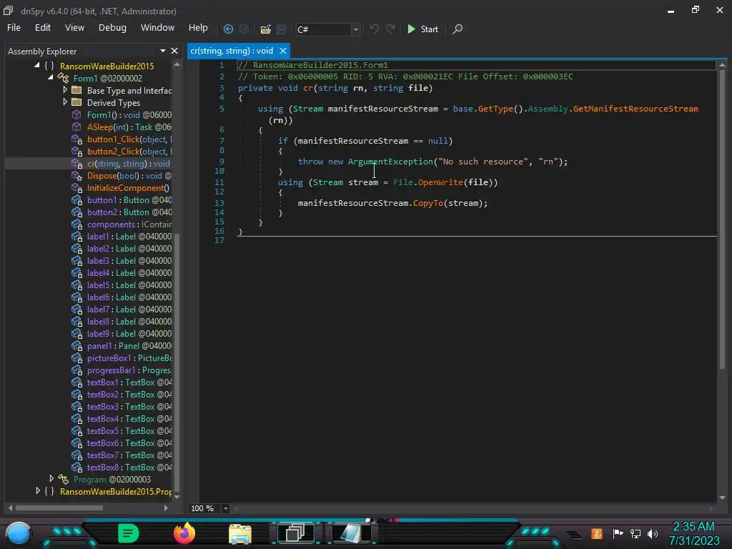Image resolution: width=732 pixels, height=549 pixels.
Task: Click the Windows Start orb
Action: pos(19,533)
